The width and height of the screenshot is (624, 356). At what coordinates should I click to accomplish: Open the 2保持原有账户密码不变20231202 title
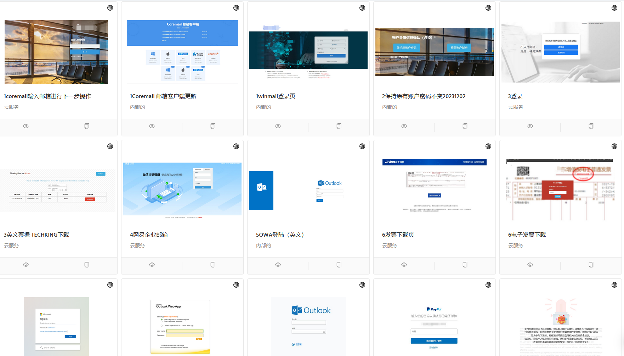coord(424,96)
